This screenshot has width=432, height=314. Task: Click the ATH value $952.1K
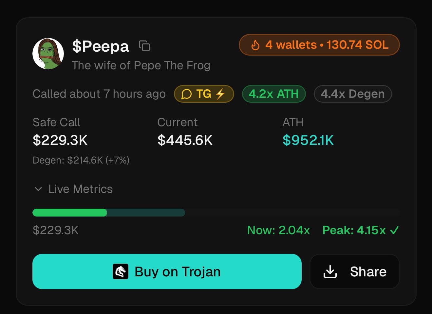(x=308, y=141)
